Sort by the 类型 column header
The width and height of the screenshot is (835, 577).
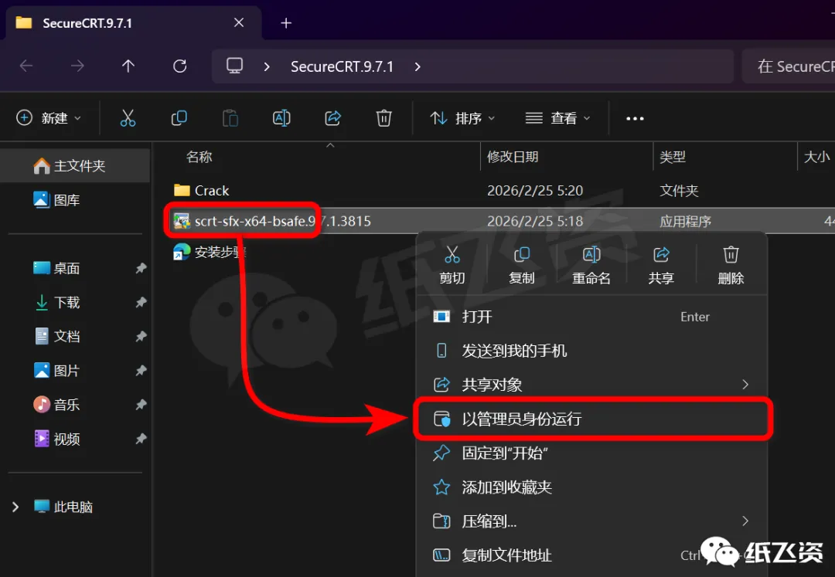tap(673, 157)
